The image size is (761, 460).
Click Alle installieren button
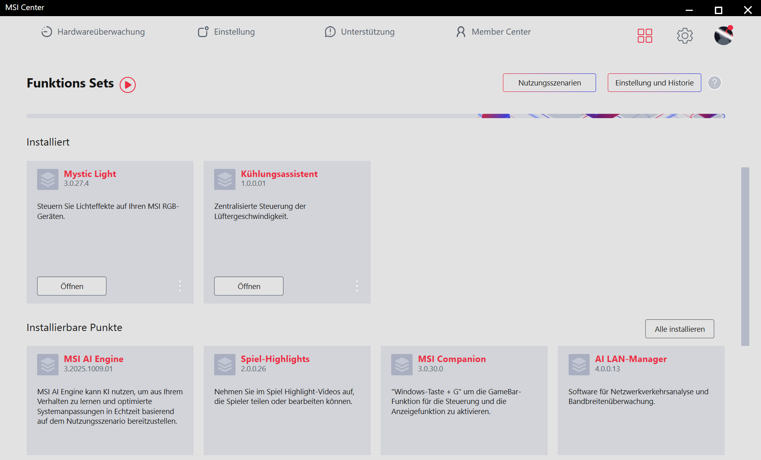(680, 329)
